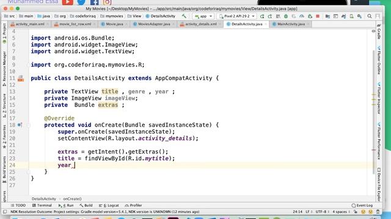Collapse the onCreate method fold marker

(x=28, y=125)
